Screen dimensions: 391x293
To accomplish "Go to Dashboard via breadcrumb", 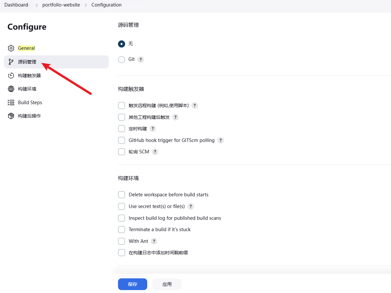I will pos(16,5).
